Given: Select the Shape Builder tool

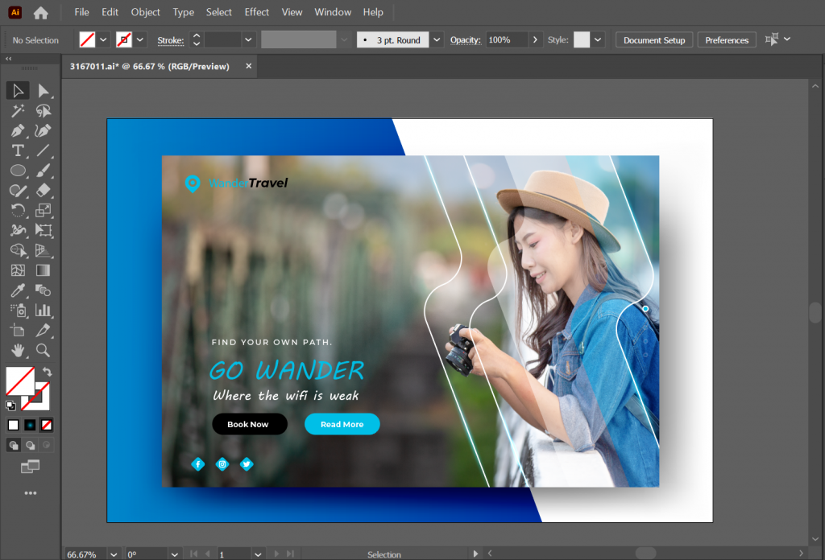Looking at the screenshot, I should click(18, 250).
